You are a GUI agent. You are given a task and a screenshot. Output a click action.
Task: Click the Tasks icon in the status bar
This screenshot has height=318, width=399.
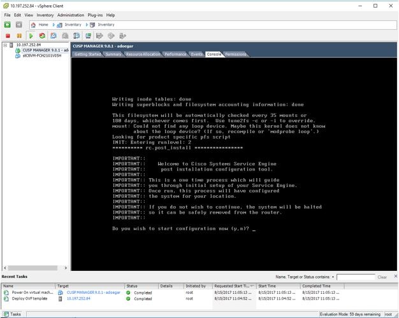coord(6,314)
